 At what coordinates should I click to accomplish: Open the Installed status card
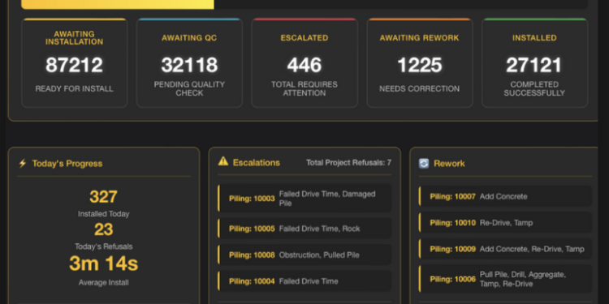[535, 62]
